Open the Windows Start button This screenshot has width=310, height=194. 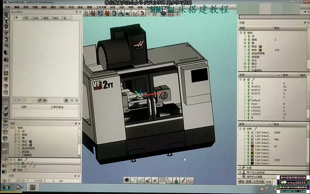(x=6, y=187)
